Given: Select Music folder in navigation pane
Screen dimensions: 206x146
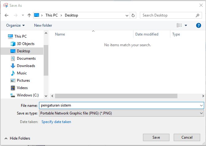Looking at the screenshot, I should [18, 73].
